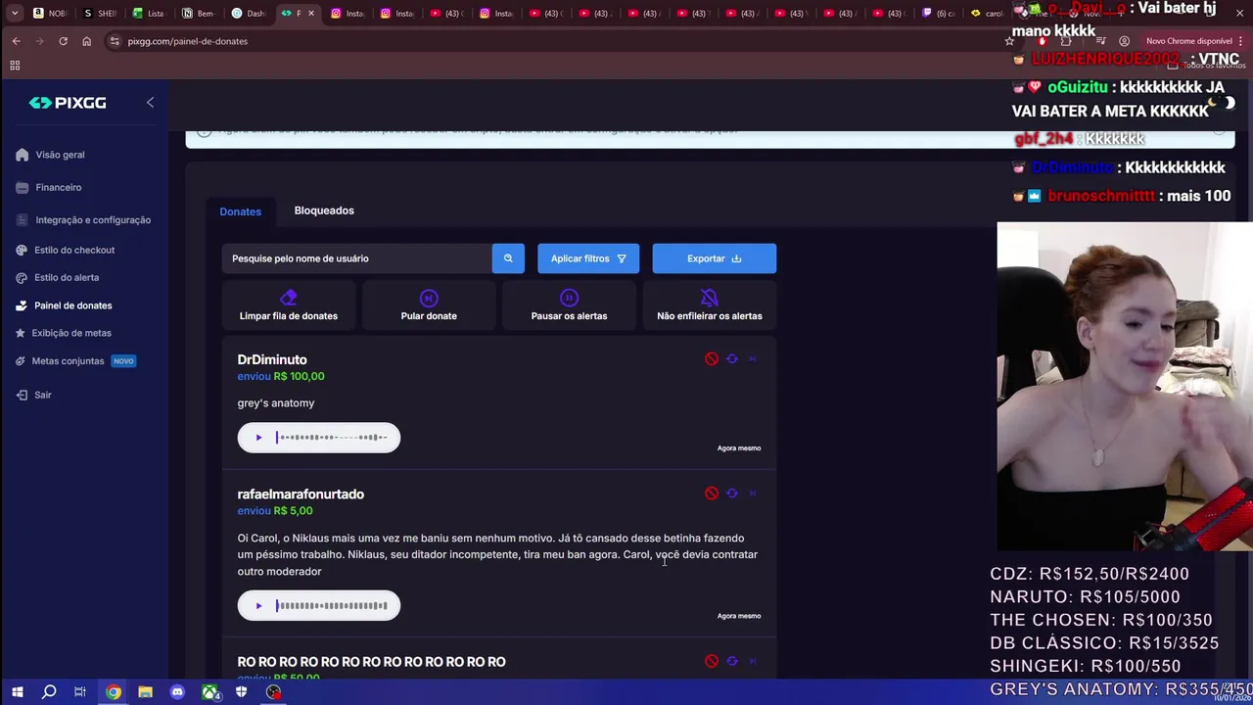Open Windows taskbar search
This screenshot has width=1253, height=705.
point(49,692)
